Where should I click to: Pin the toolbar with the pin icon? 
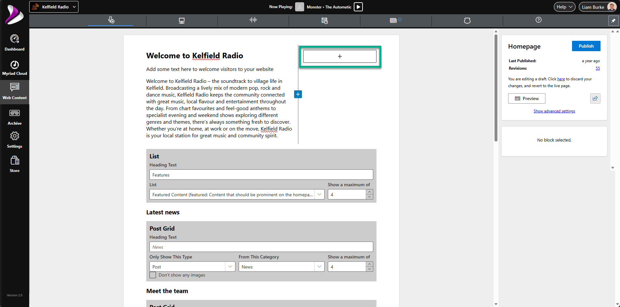tap(613, 20)
